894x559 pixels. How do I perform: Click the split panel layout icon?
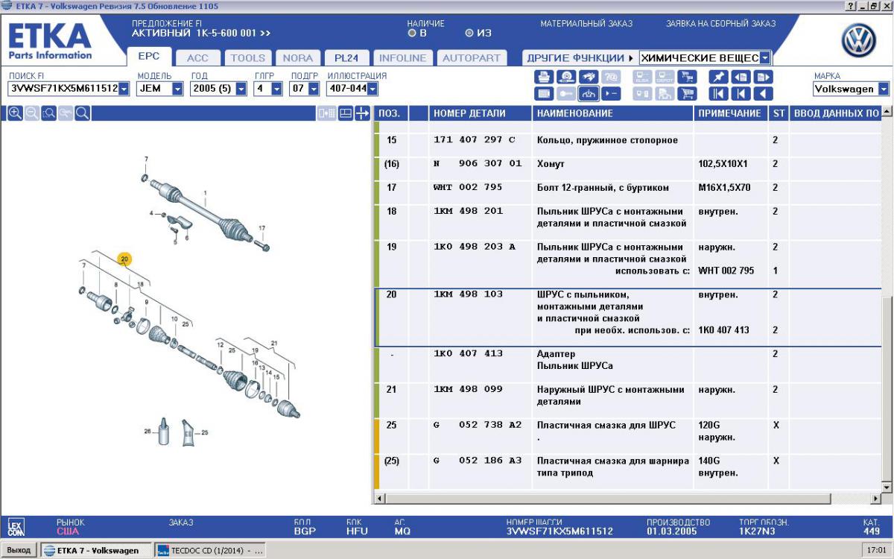(x=346, y=113)
